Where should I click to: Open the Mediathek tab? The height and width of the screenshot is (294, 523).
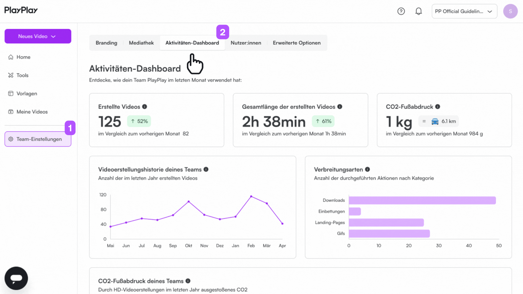tap(141, 43)
